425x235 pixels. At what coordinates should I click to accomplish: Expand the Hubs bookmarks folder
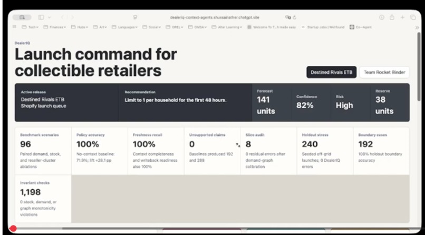click(x=80, y=27)
